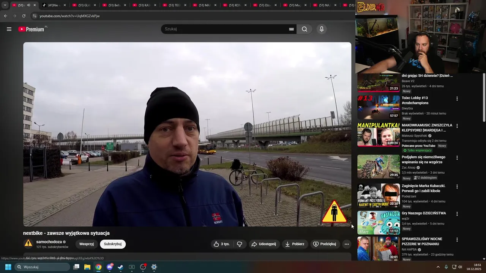Switch to the (51) GLA tab
Screen dimensions: 486x273
(84, 5)
